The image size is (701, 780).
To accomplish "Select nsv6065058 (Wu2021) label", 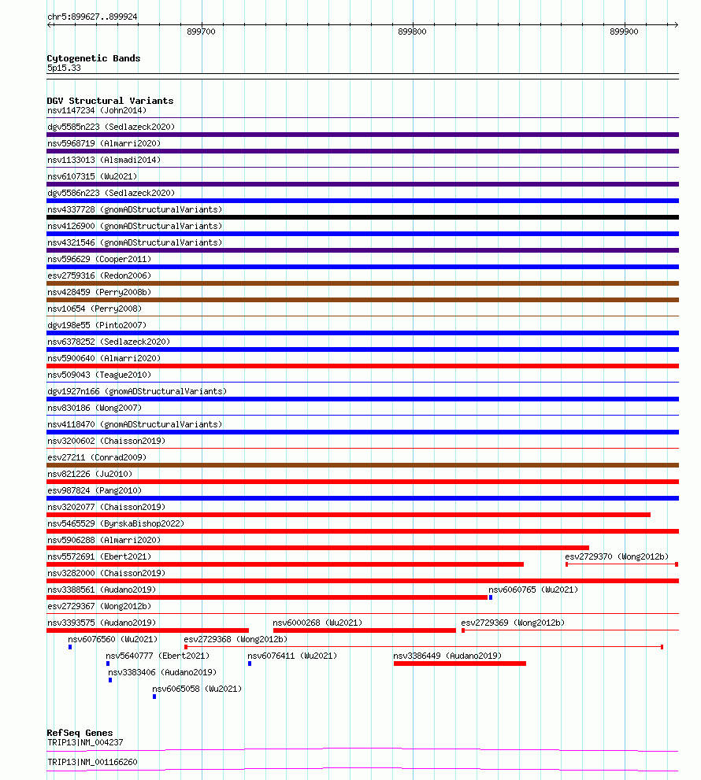I will point(197,689).
